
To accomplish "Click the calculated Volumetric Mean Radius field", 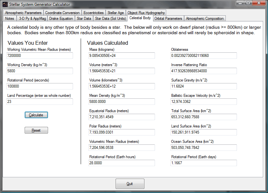I will point(122,148).
